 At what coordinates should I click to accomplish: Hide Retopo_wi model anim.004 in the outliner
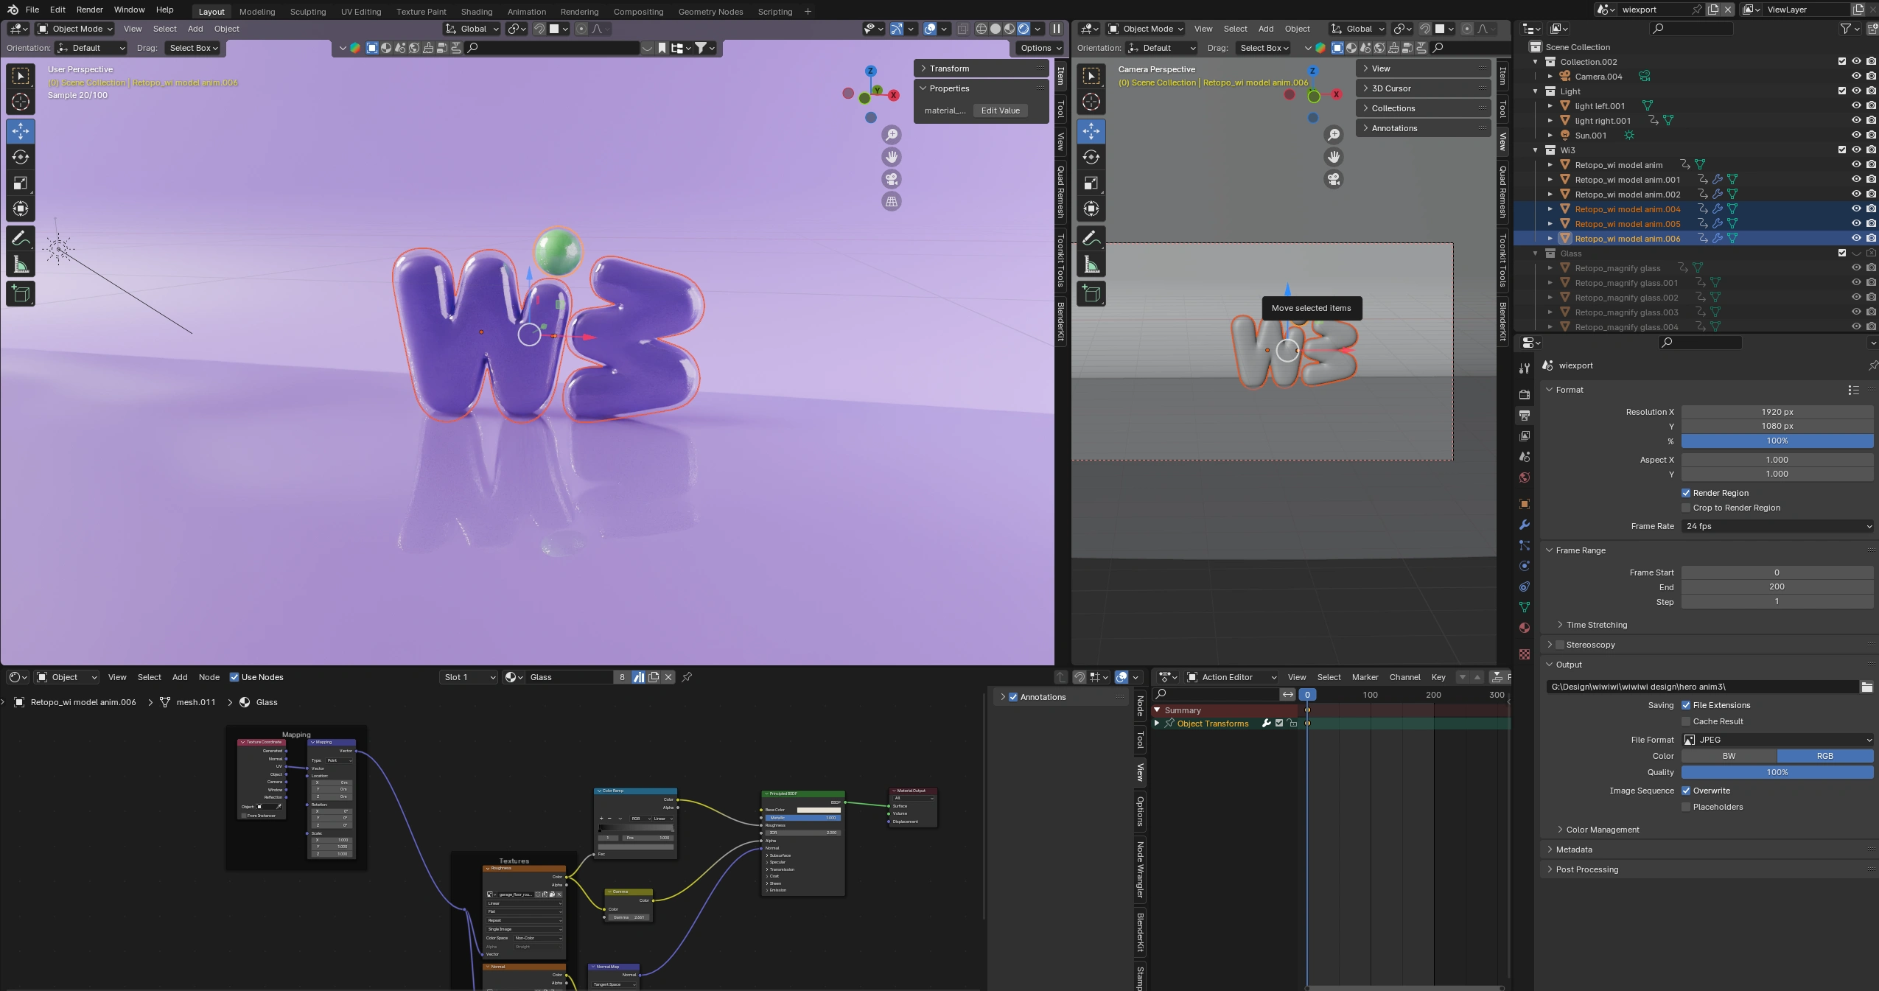1855,209
